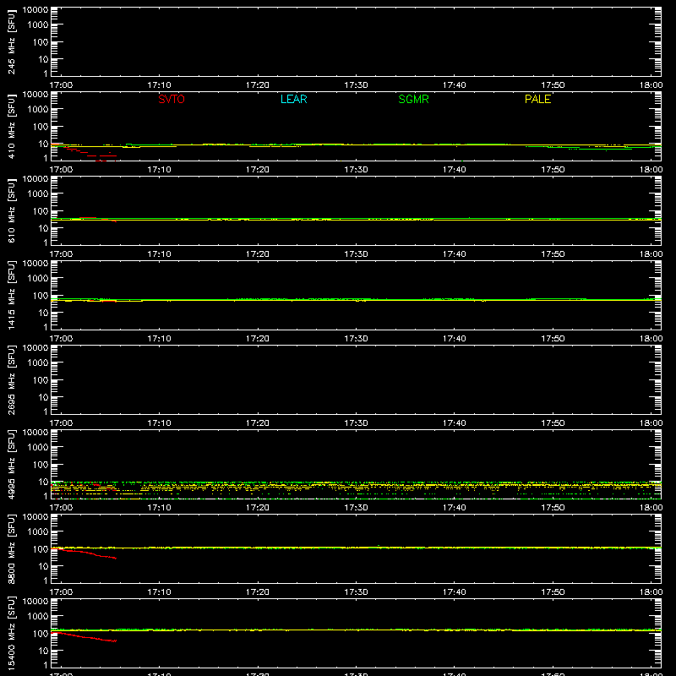Click the 17:20 tick under the 410 MHz panel

pos(258,170)
